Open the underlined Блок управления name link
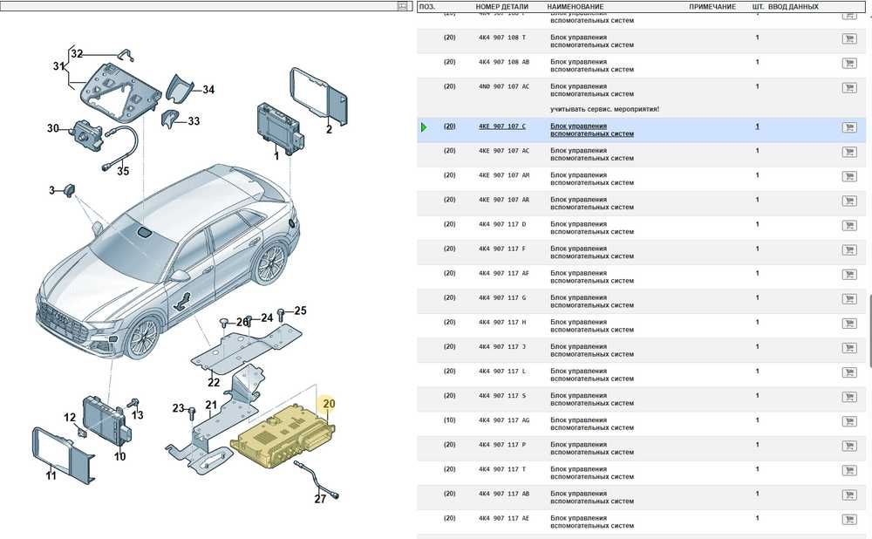Image resolution: width=872 pixels, height=539 pixels. coord(592,130)
